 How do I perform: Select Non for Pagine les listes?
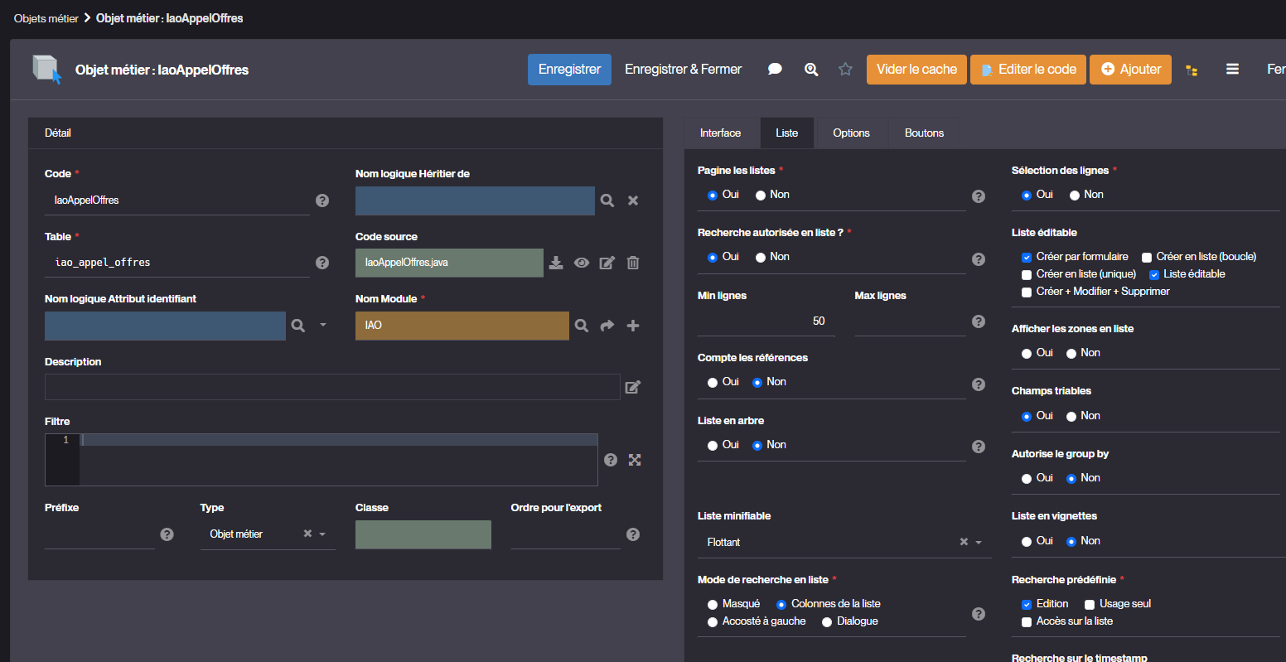click(x=761, y=196)
